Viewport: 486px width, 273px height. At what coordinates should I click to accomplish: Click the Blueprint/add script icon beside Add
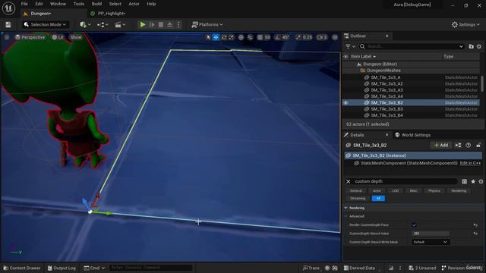coord(458,145)
